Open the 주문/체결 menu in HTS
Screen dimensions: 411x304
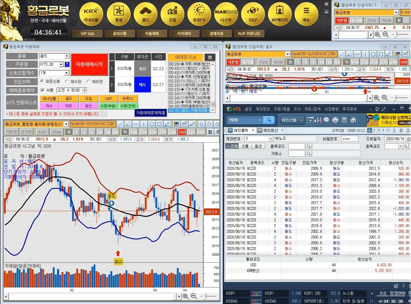281,109
